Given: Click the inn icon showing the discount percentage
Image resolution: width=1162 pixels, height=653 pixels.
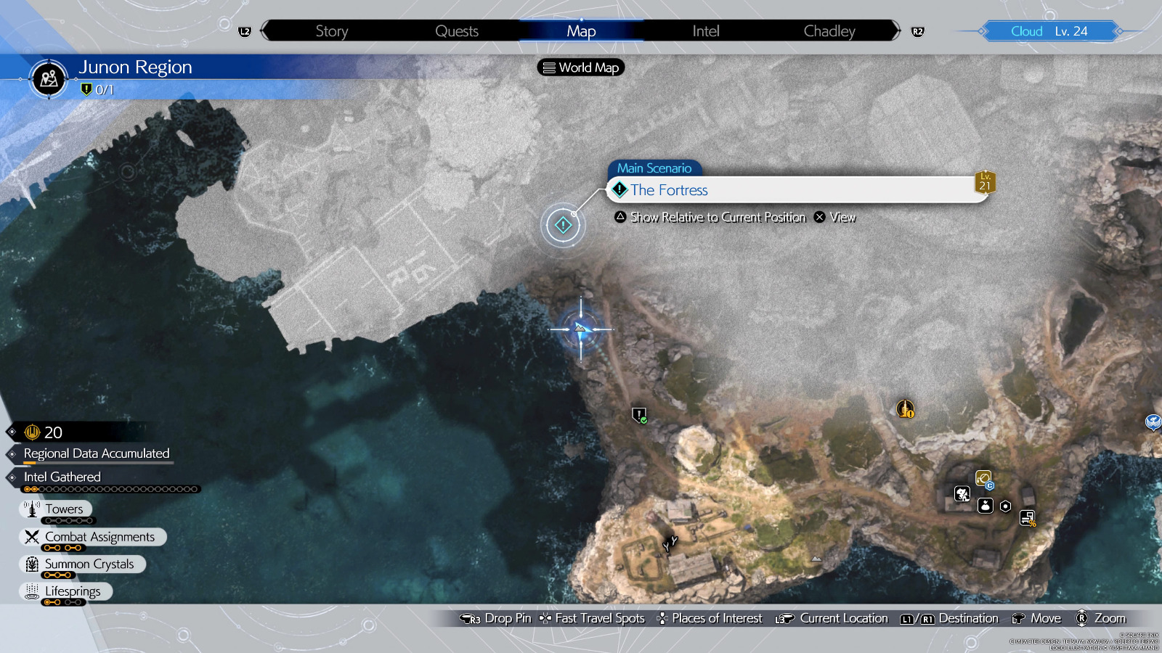Looking at the screenshot, I should click(1028, 518).
